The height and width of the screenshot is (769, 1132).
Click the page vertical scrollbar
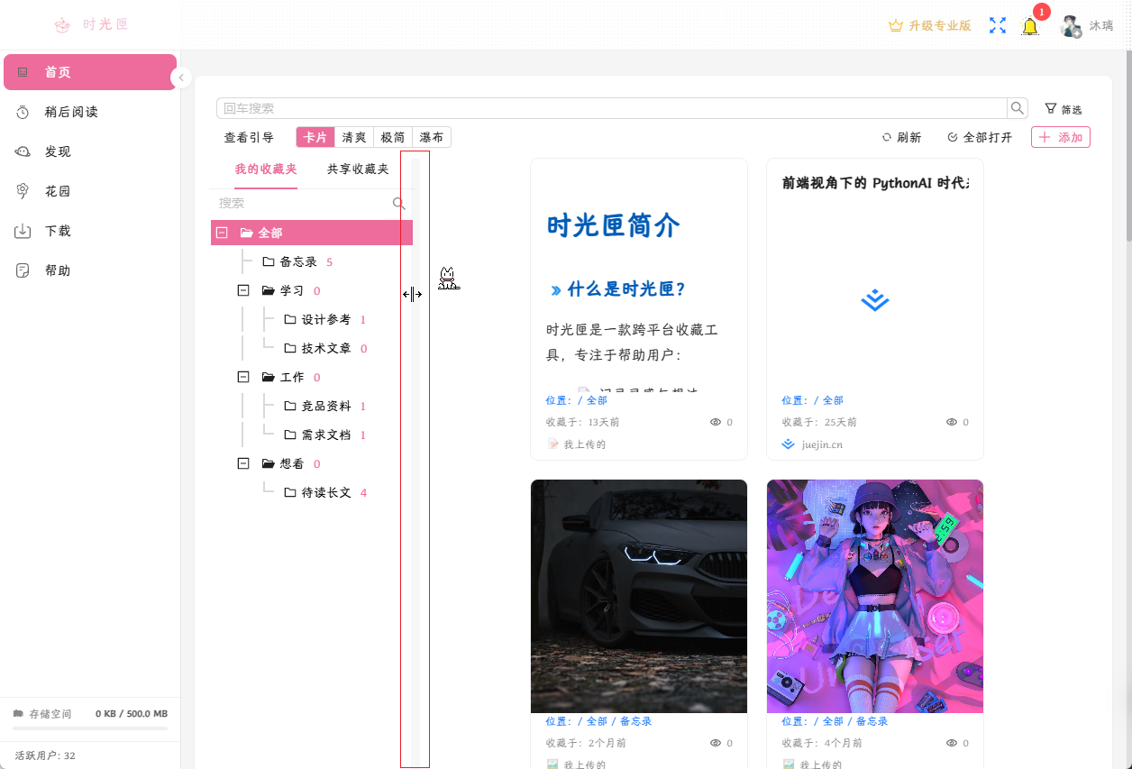point(1128,144)
